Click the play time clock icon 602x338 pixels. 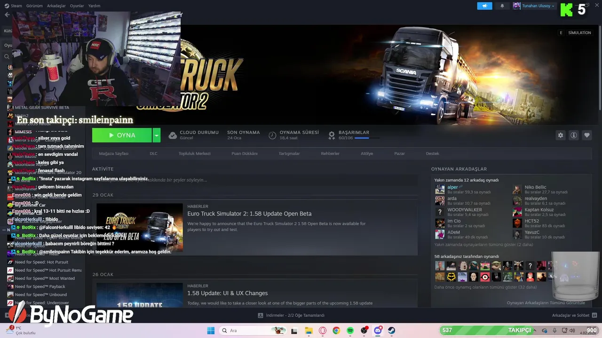272,135
